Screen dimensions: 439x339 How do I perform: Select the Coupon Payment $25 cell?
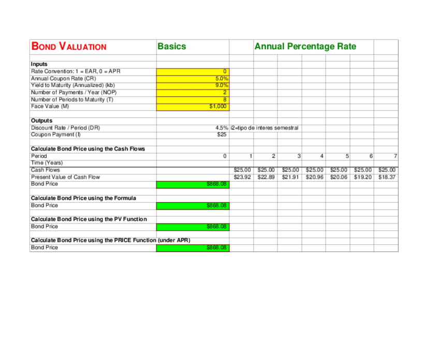(193, 135)
